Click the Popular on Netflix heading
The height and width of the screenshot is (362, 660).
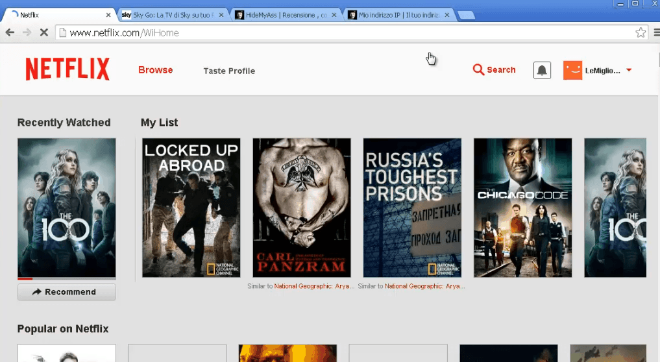click(63, 329)
